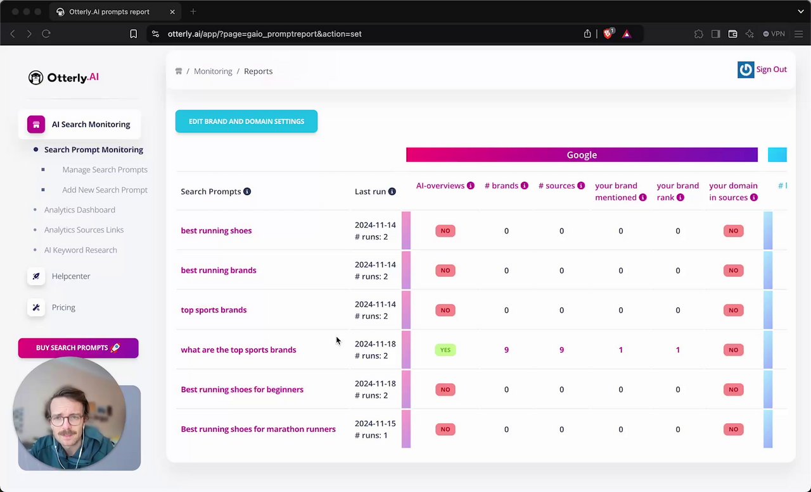The height and width of the screenshot is (492, 811).
Task: Click the browser address bar URL
Action: (265, 34)
